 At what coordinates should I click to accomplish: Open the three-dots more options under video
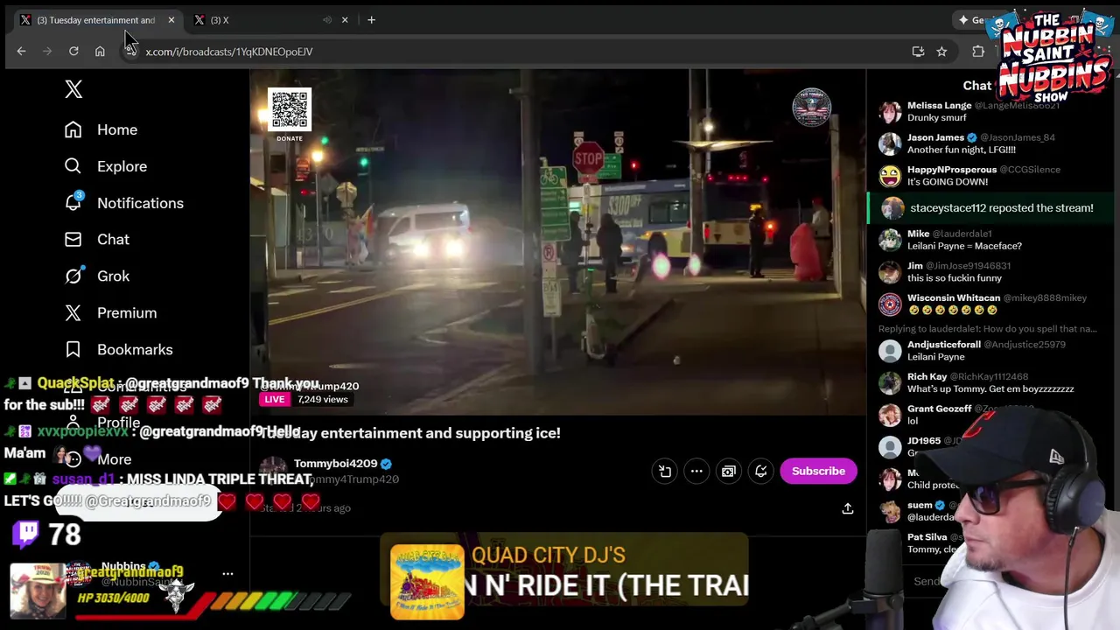coord(696,471)
